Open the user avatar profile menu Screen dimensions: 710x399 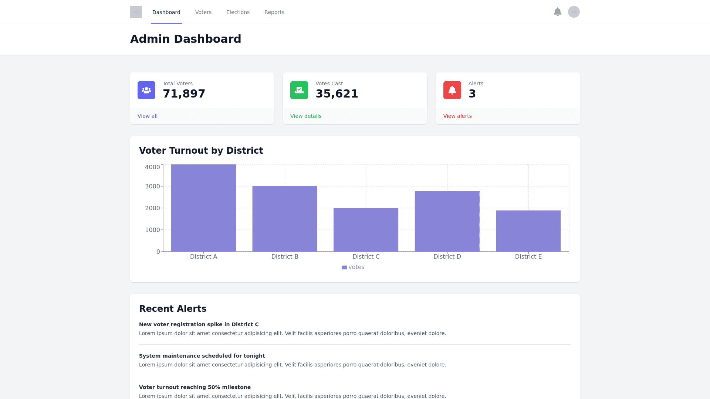574,12
